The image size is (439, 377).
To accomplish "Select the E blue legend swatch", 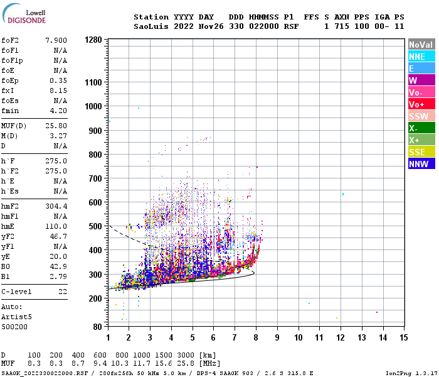I will [x=421, y=68].
